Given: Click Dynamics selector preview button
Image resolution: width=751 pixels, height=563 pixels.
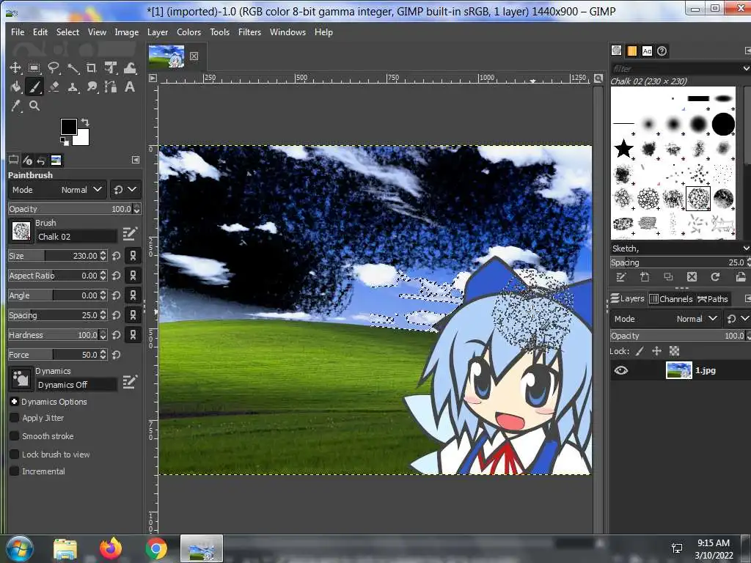Looking at the screenshot, I should click(x=21, y=379).
